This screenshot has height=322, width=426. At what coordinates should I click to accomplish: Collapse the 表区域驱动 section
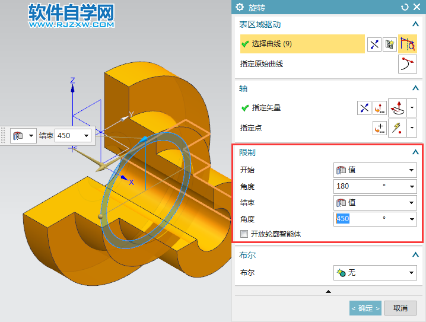(x=415, y=24)
